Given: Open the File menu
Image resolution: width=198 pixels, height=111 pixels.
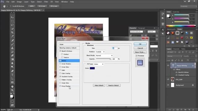Looking at the screenshot, I should 8,2.
